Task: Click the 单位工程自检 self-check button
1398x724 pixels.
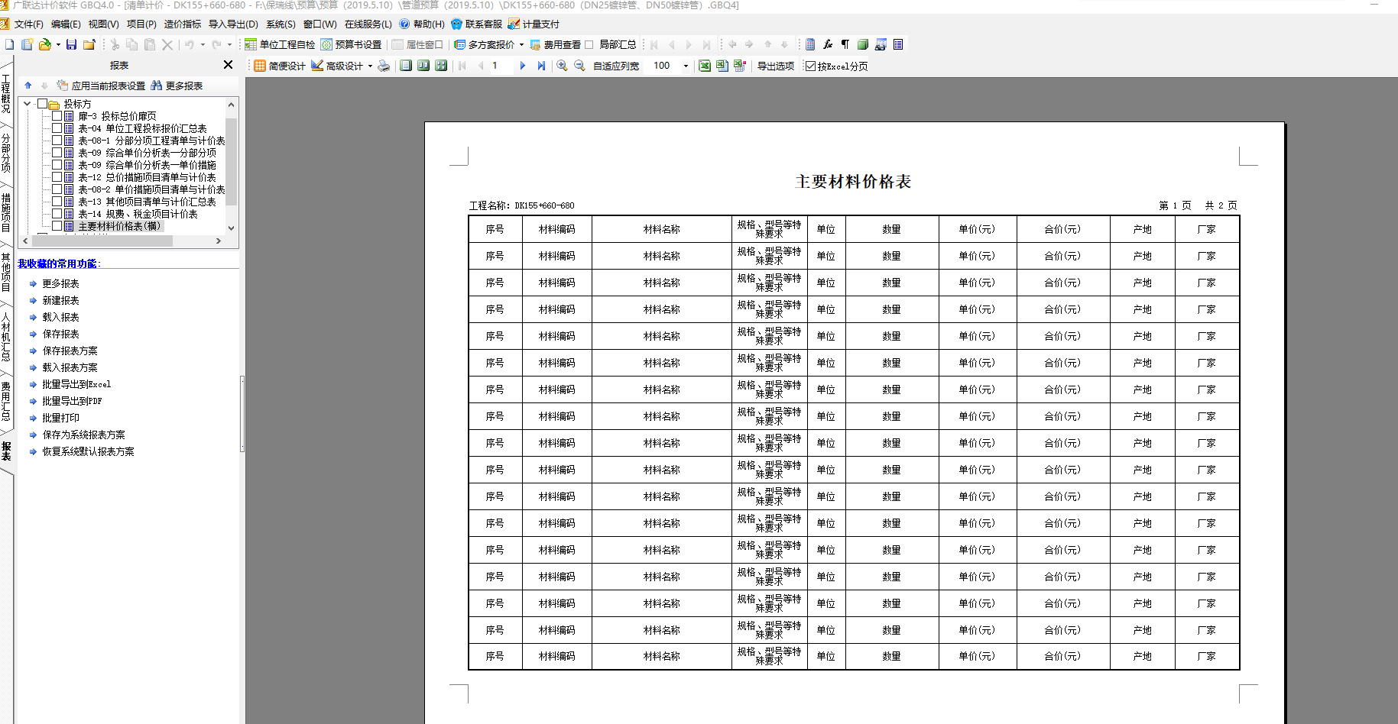Action: 280,44
